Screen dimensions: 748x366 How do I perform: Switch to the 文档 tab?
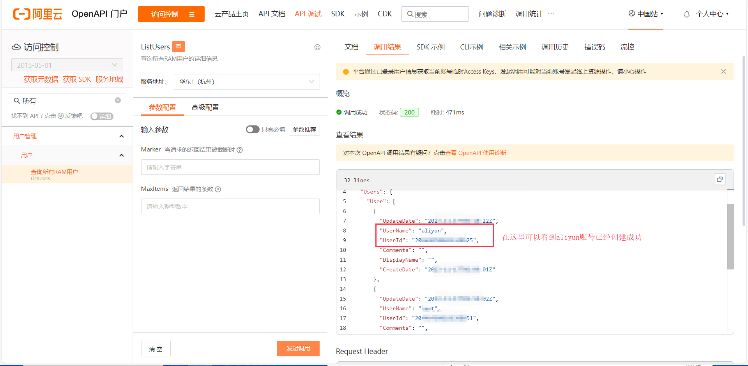(x=351, y=47)
